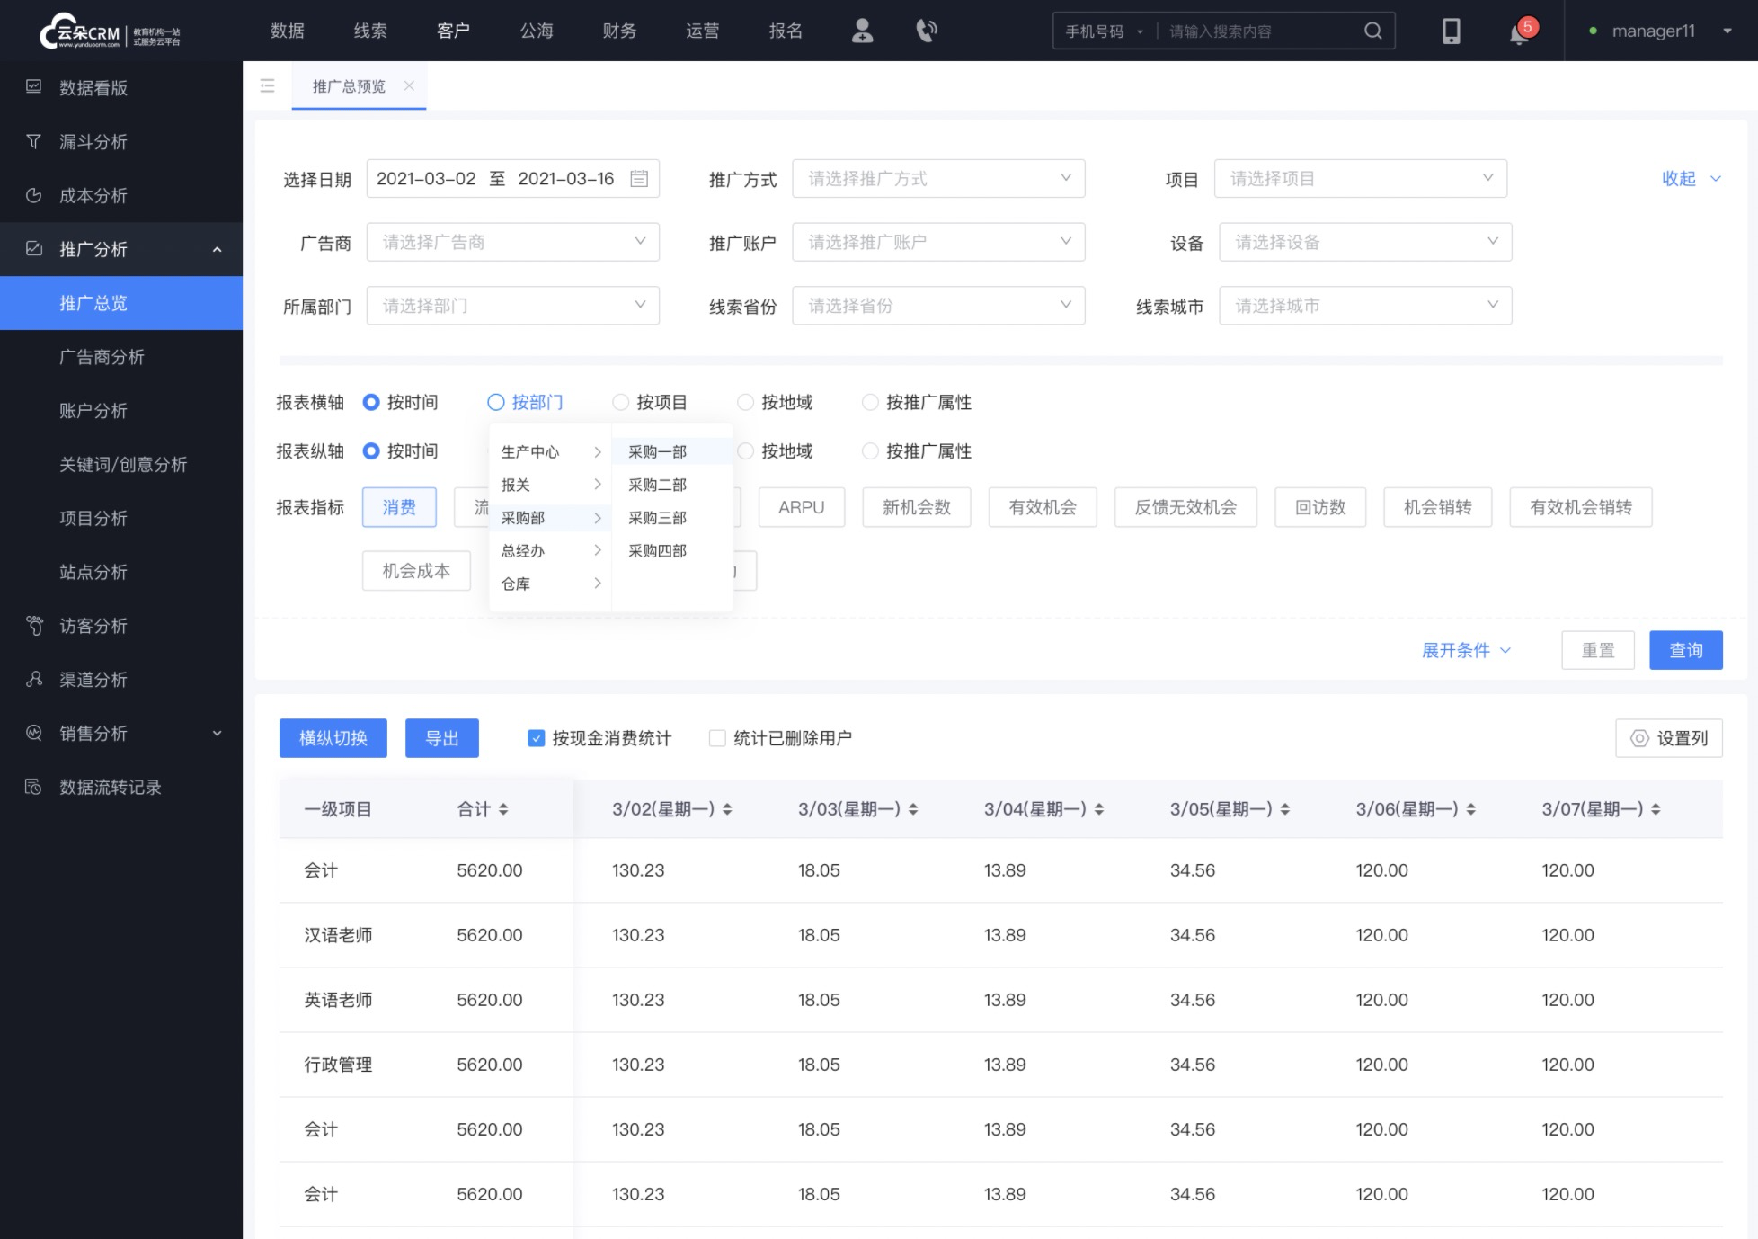Click the phone/call icon in top navigation
The width and height of the screenshot is (1758, 1239).
926,30
